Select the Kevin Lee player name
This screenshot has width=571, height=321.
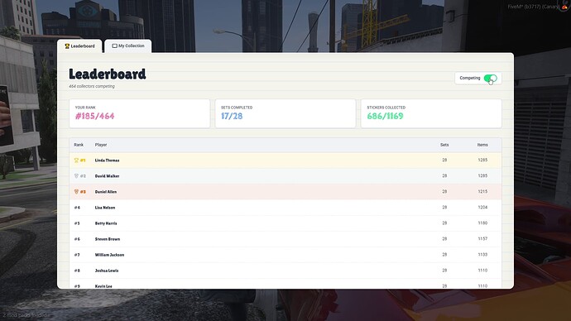point(103,286)
